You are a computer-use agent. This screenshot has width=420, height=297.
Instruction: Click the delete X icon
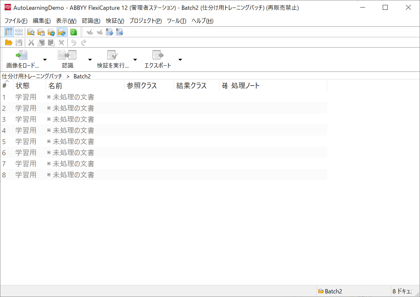point(61,42)
